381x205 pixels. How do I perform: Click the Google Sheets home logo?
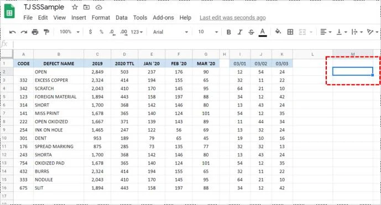(x=9, y=12)
